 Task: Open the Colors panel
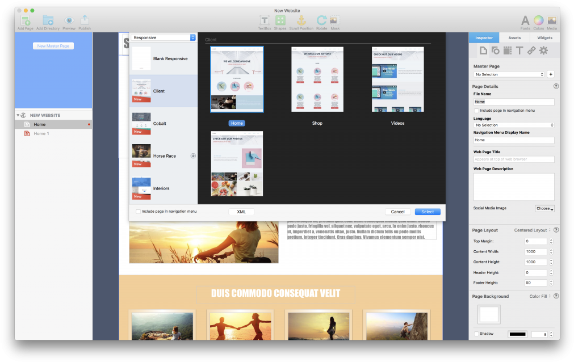tap(538, 22)
